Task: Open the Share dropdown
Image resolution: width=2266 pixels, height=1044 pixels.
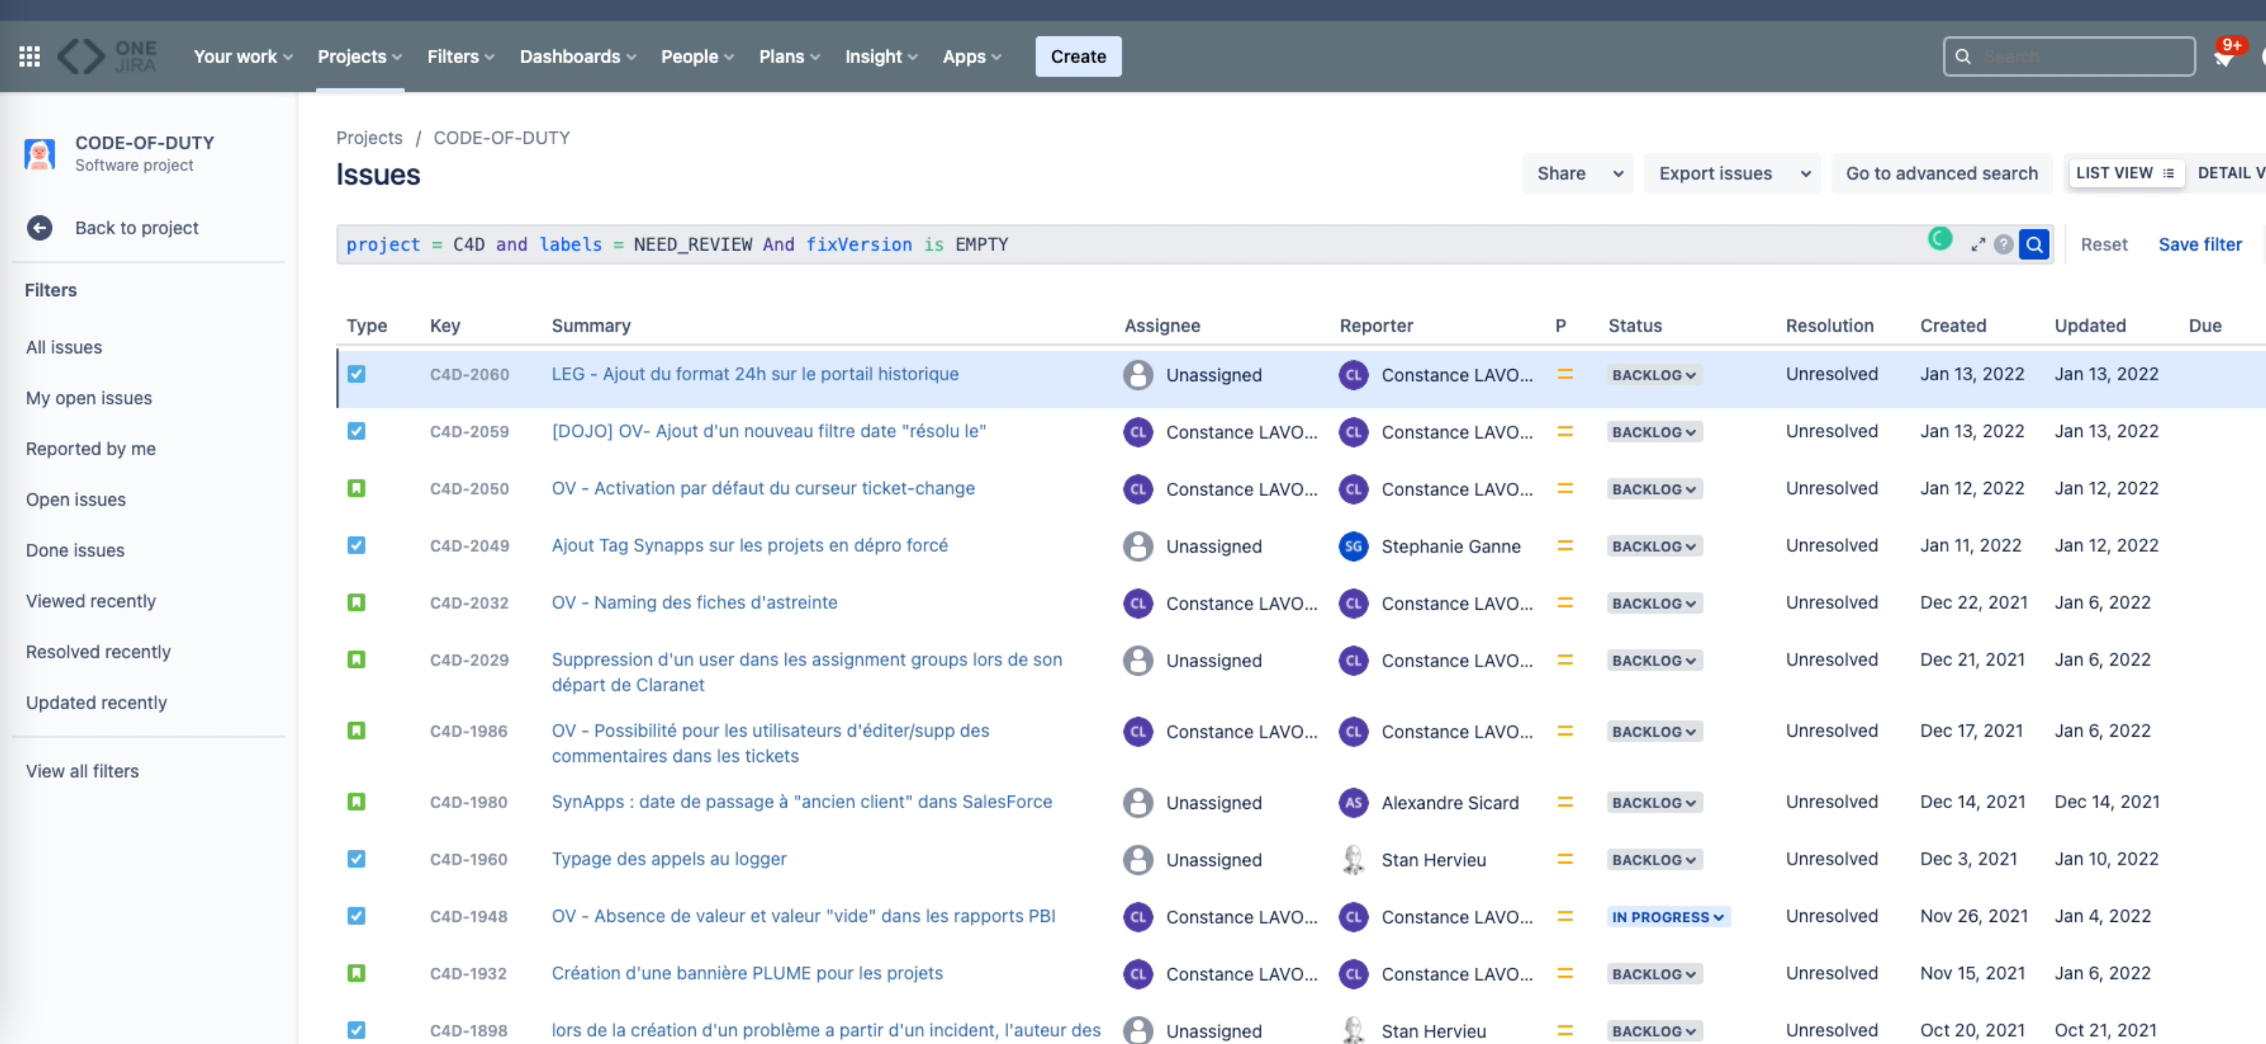Action: 1578,173
